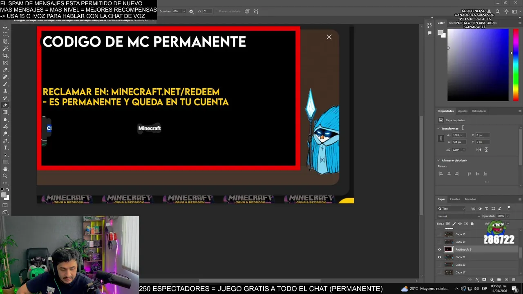
Task: Flip horizontally in Transformar section
Action: click(x=478, y=149)
